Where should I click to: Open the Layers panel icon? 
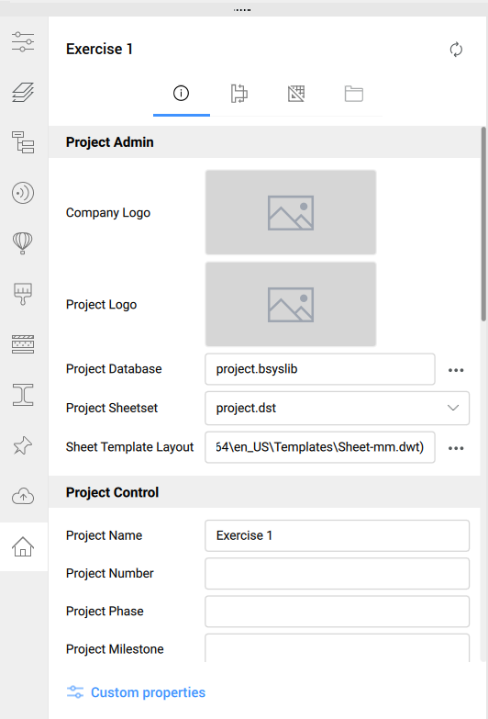pos(23,92)
